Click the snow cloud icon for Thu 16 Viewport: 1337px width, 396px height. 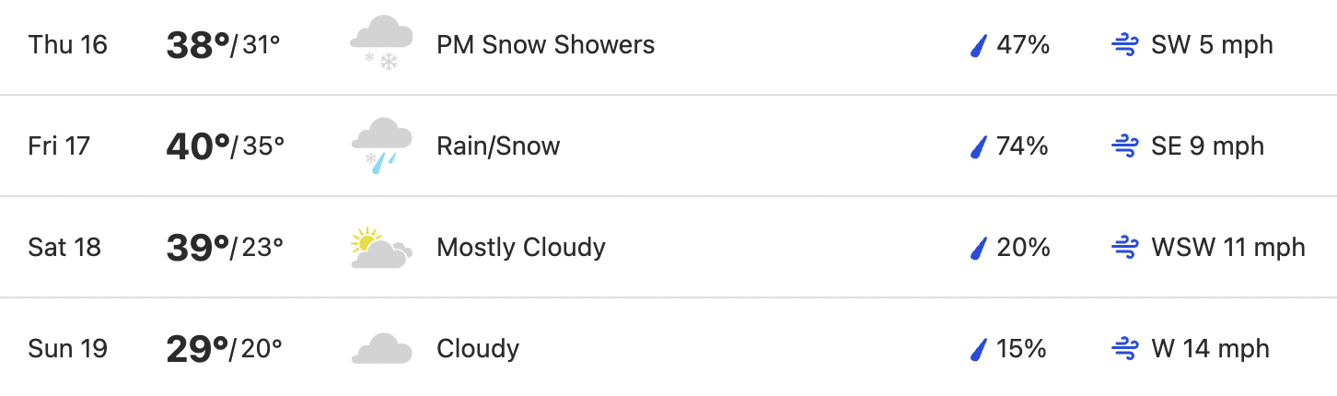[380, 45]
